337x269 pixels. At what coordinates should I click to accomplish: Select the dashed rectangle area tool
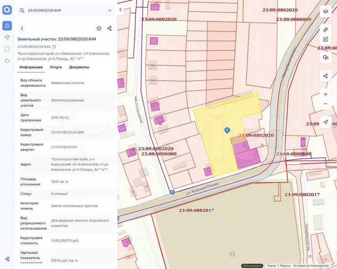(7, 49)
